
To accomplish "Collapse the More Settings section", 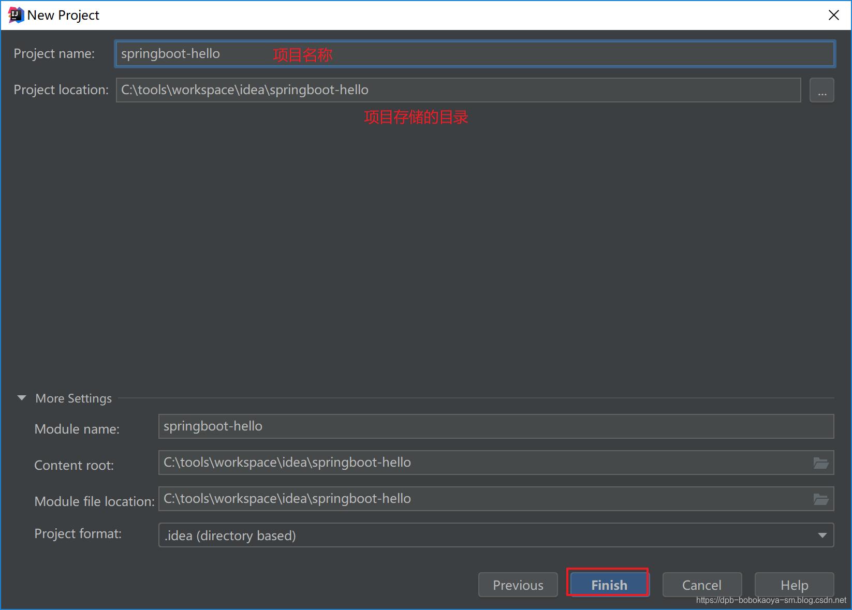I will [x=22, y=398].
